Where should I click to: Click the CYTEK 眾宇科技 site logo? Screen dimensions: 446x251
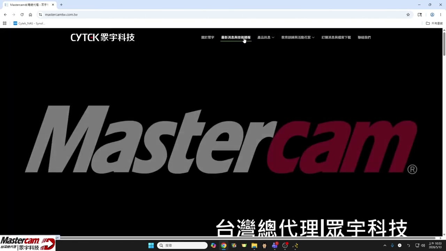coord(102,37)
